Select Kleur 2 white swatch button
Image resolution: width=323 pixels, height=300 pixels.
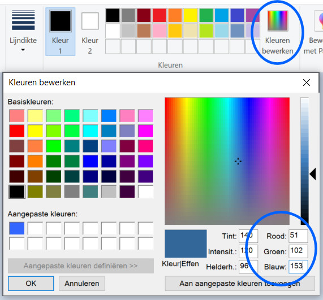click(x=90, y=32)
